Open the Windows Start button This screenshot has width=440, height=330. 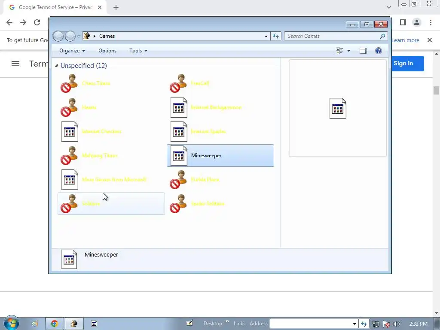click(x=11, y=324)
